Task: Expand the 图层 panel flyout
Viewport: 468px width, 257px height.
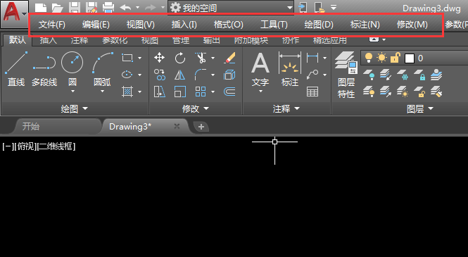Action: (x=419, y=108)
